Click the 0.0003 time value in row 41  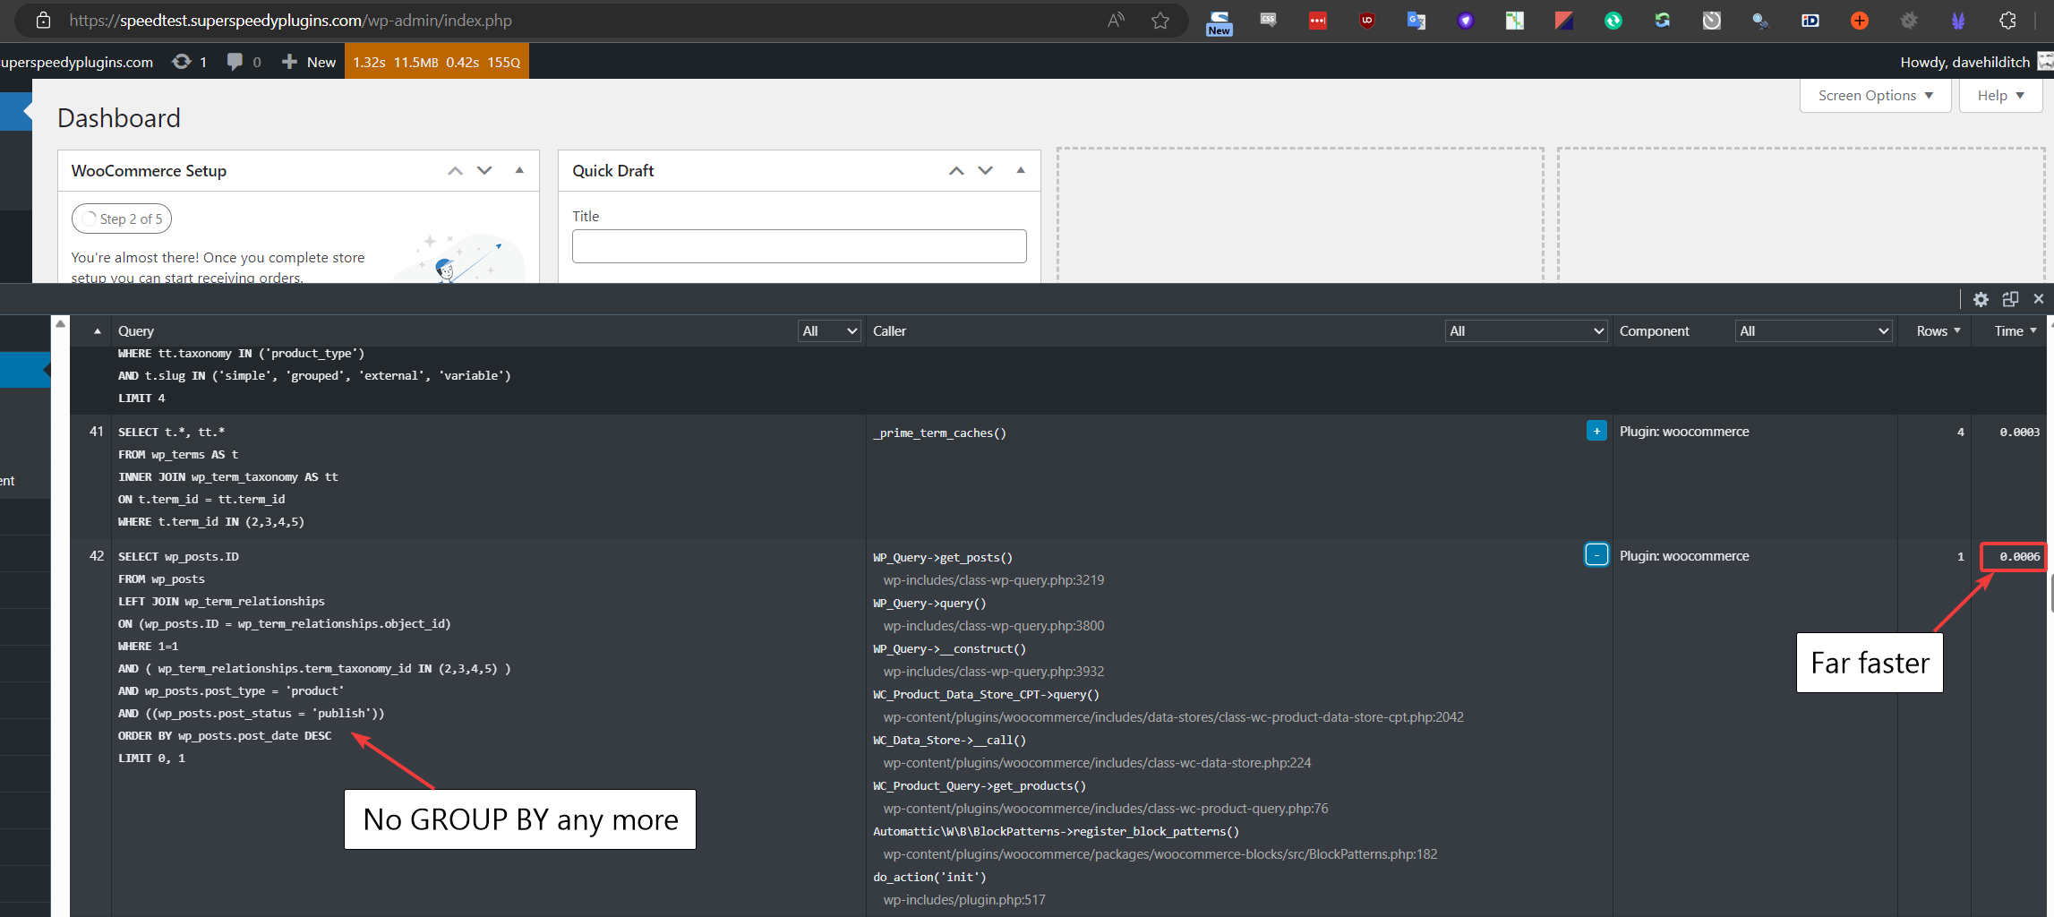(x=2020, y=432)
